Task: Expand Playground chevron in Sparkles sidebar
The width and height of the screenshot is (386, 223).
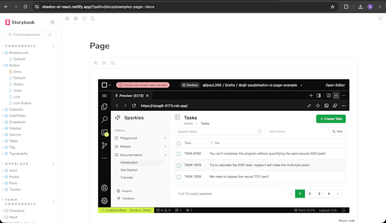Action: click(165, 138)
